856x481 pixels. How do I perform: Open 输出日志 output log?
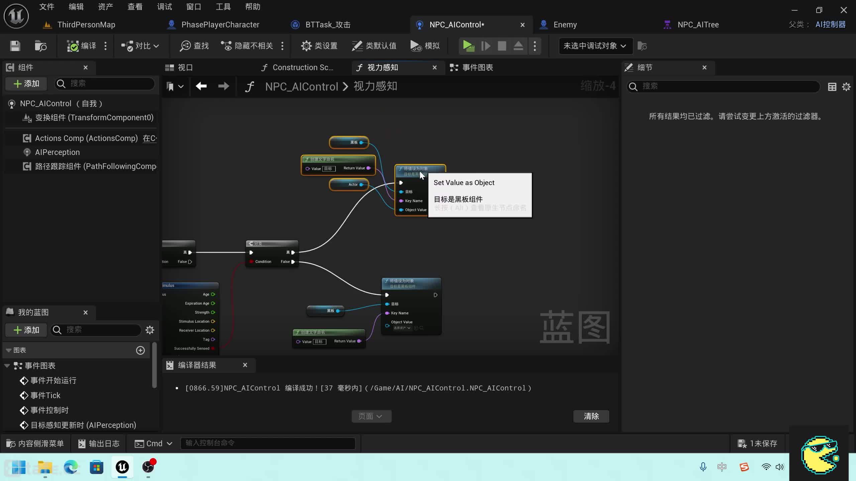99,444
